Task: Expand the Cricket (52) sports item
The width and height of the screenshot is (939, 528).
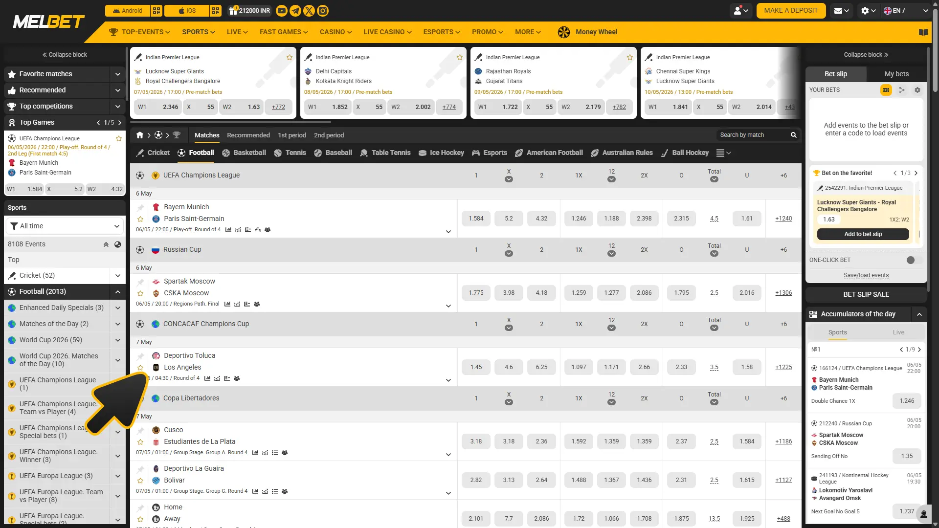Action: pyautogui.click(x=118, y=276)
